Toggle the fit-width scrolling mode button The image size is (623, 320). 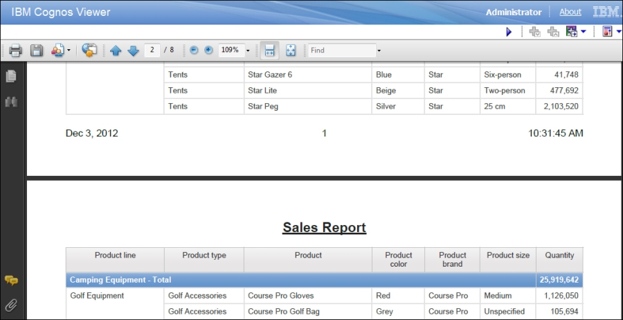[x=269, y=50]
